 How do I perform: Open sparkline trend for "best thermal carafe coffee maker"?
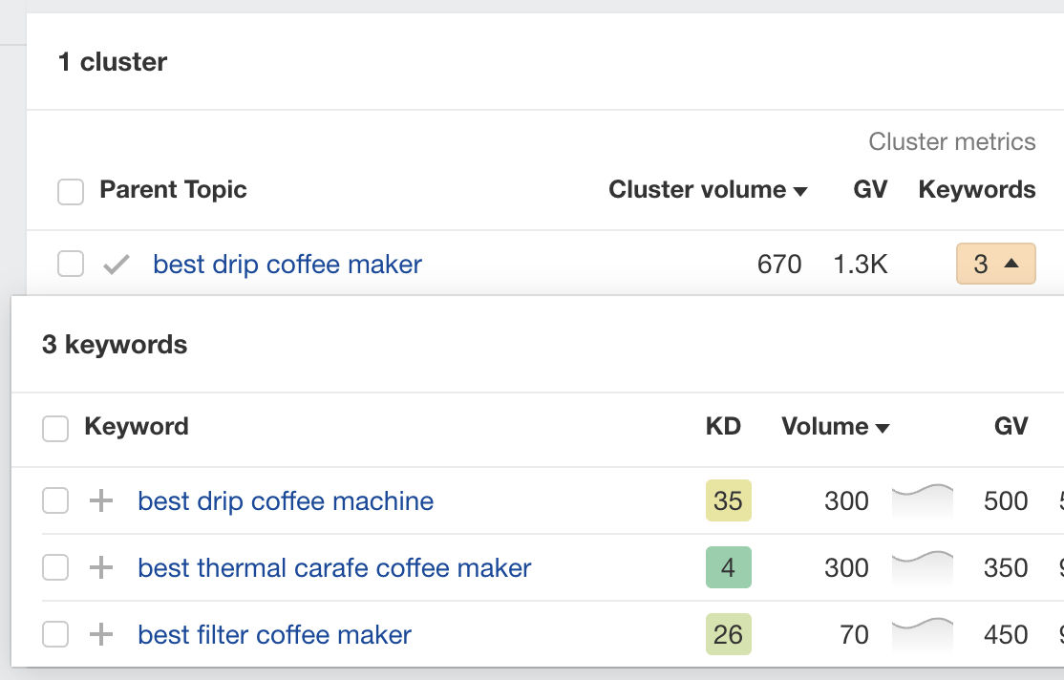[x=922, y=567]
